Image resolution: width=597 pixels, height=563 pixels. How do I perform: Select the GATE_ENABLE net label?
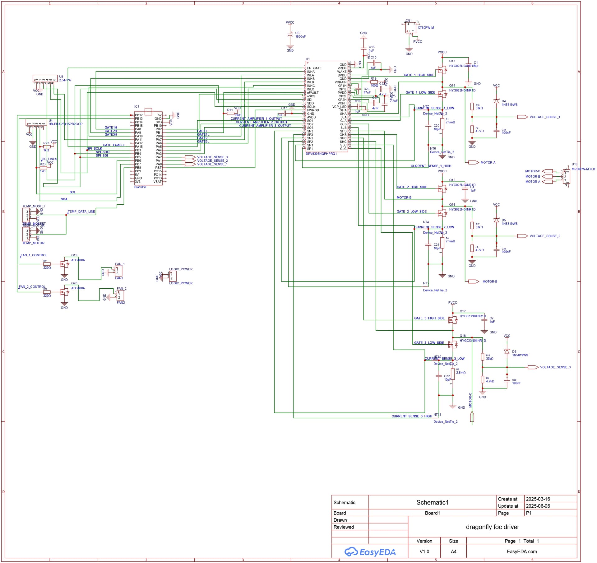point(114,145)
